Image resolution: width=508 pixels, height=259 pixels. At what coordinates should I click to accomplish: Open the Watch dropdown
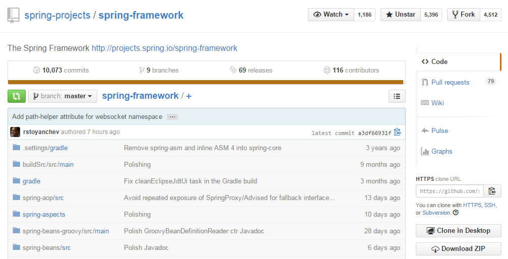[x=331, y=15]
